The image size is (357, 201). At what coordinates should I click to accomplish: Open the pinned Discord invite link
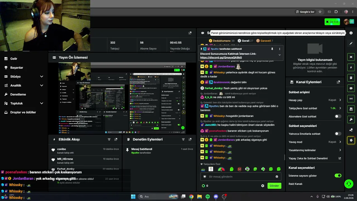(x=221, y=58)
